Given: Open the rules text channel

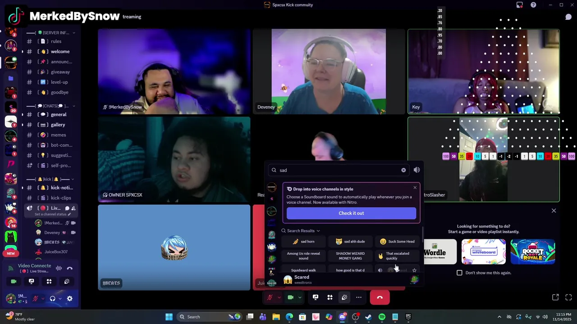Looking at the screenshot, I should point(50,41).
